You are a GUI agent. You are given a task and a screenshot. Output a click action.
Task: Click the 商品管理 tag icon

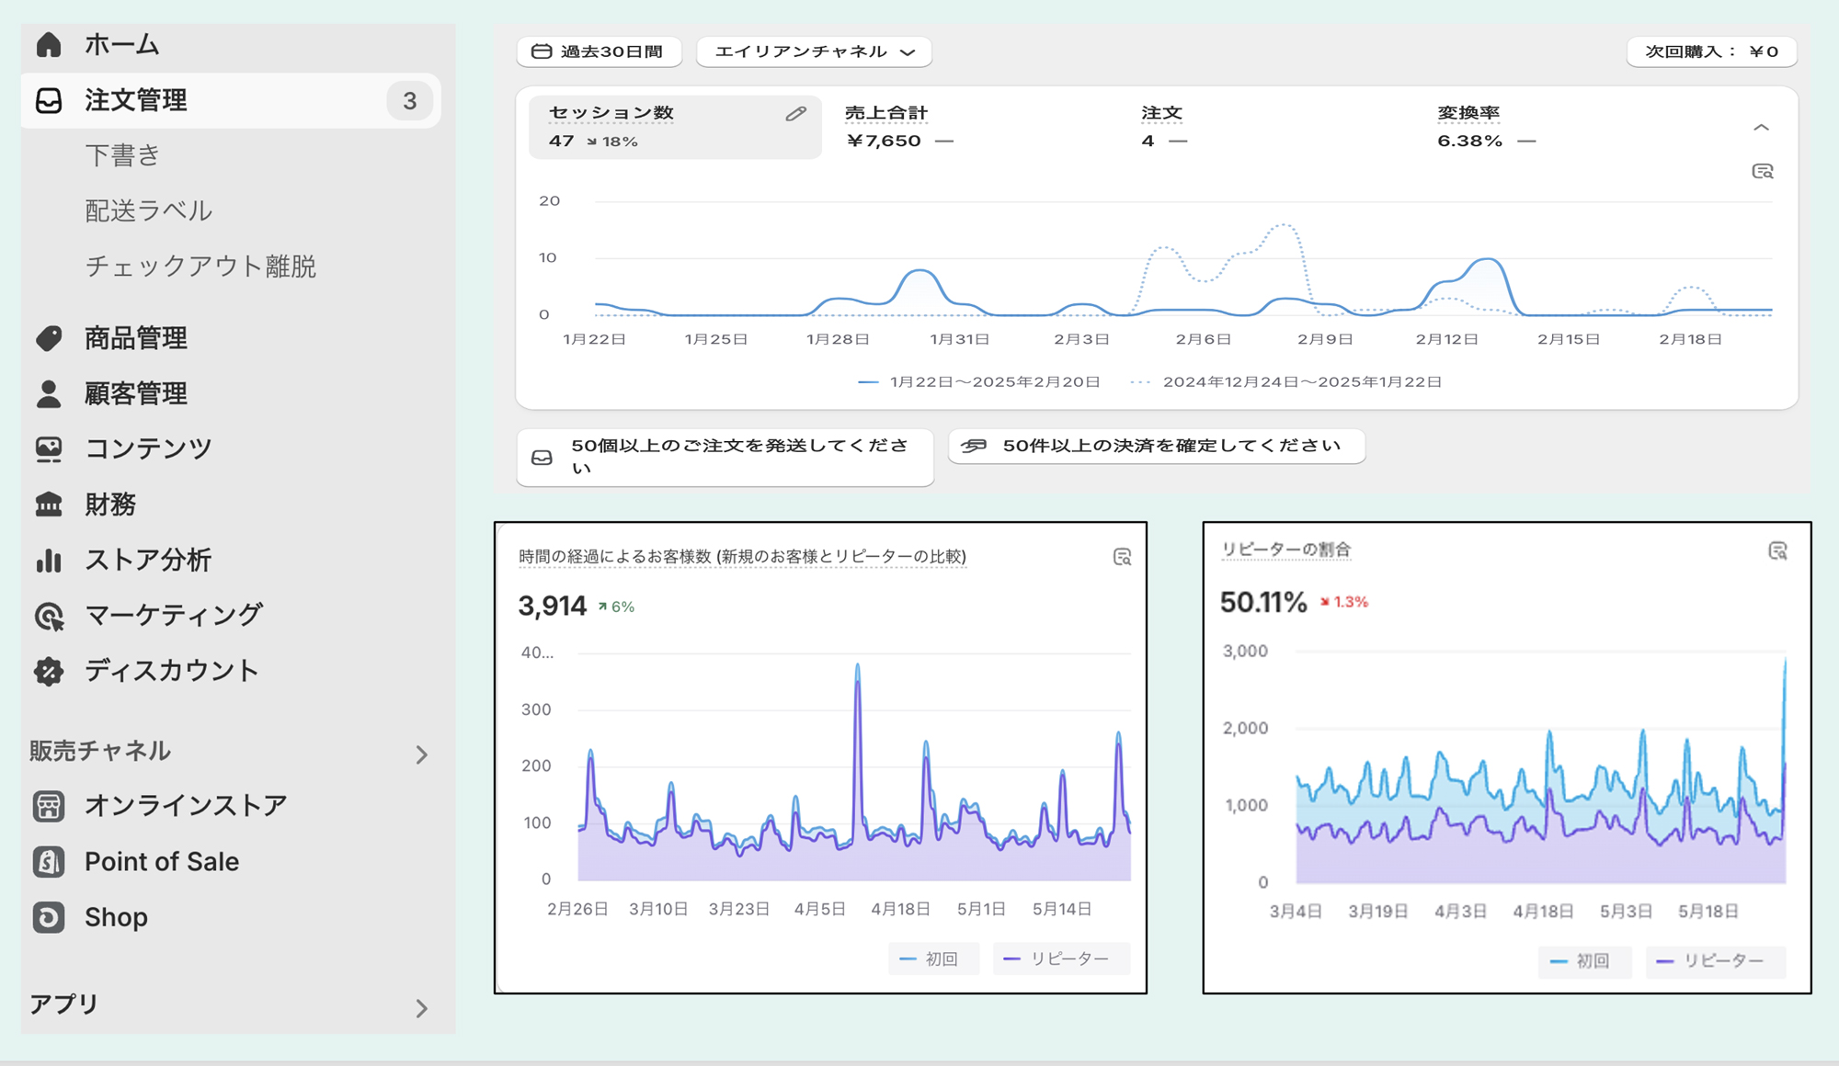click(49, 338)
